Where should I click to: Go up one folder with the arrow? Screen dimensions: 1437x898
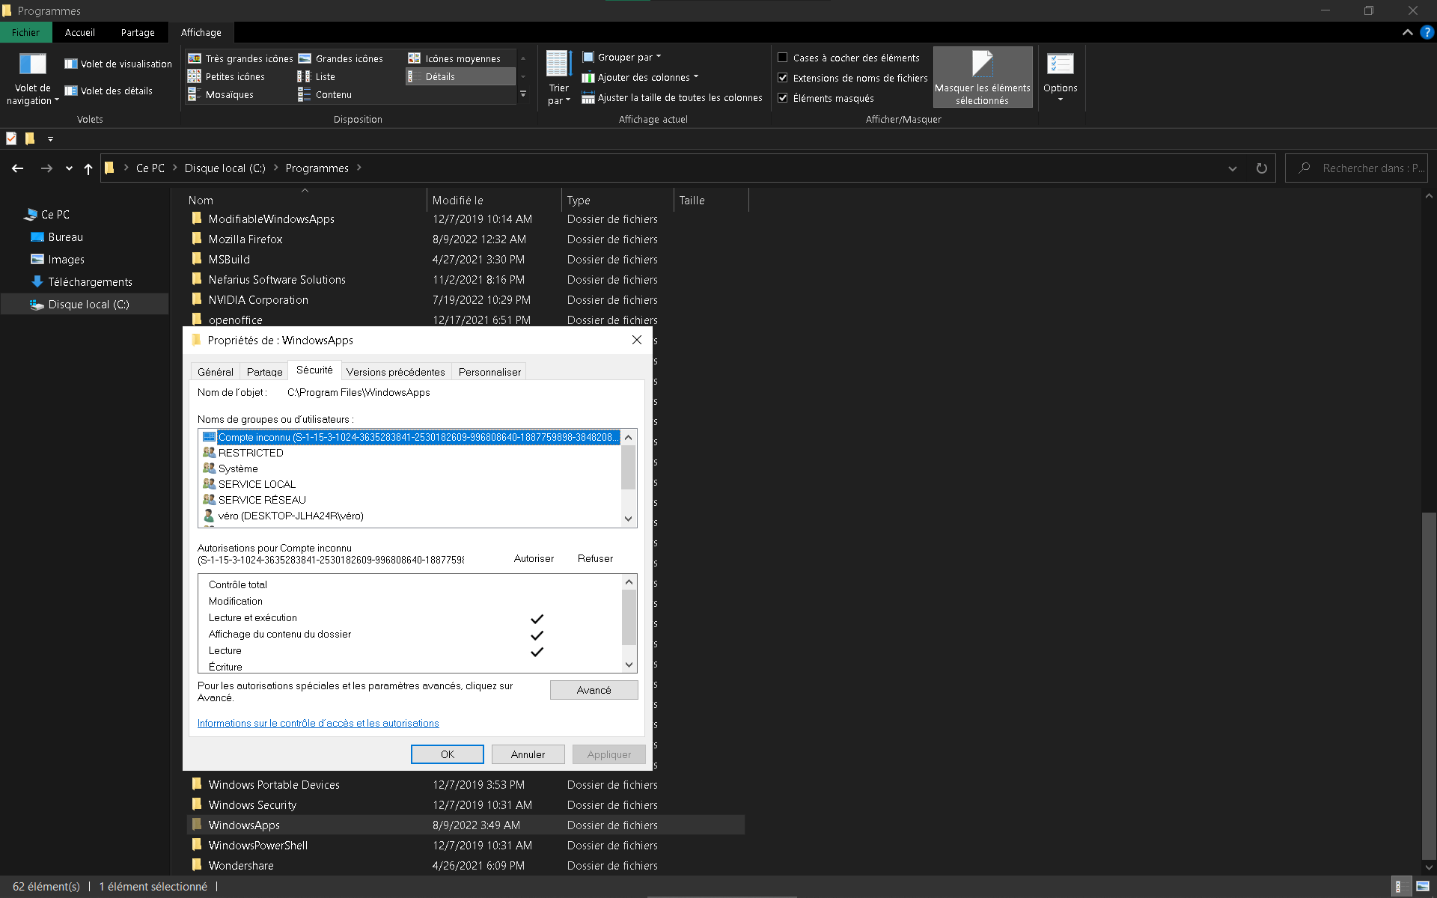tap(88, 168)
